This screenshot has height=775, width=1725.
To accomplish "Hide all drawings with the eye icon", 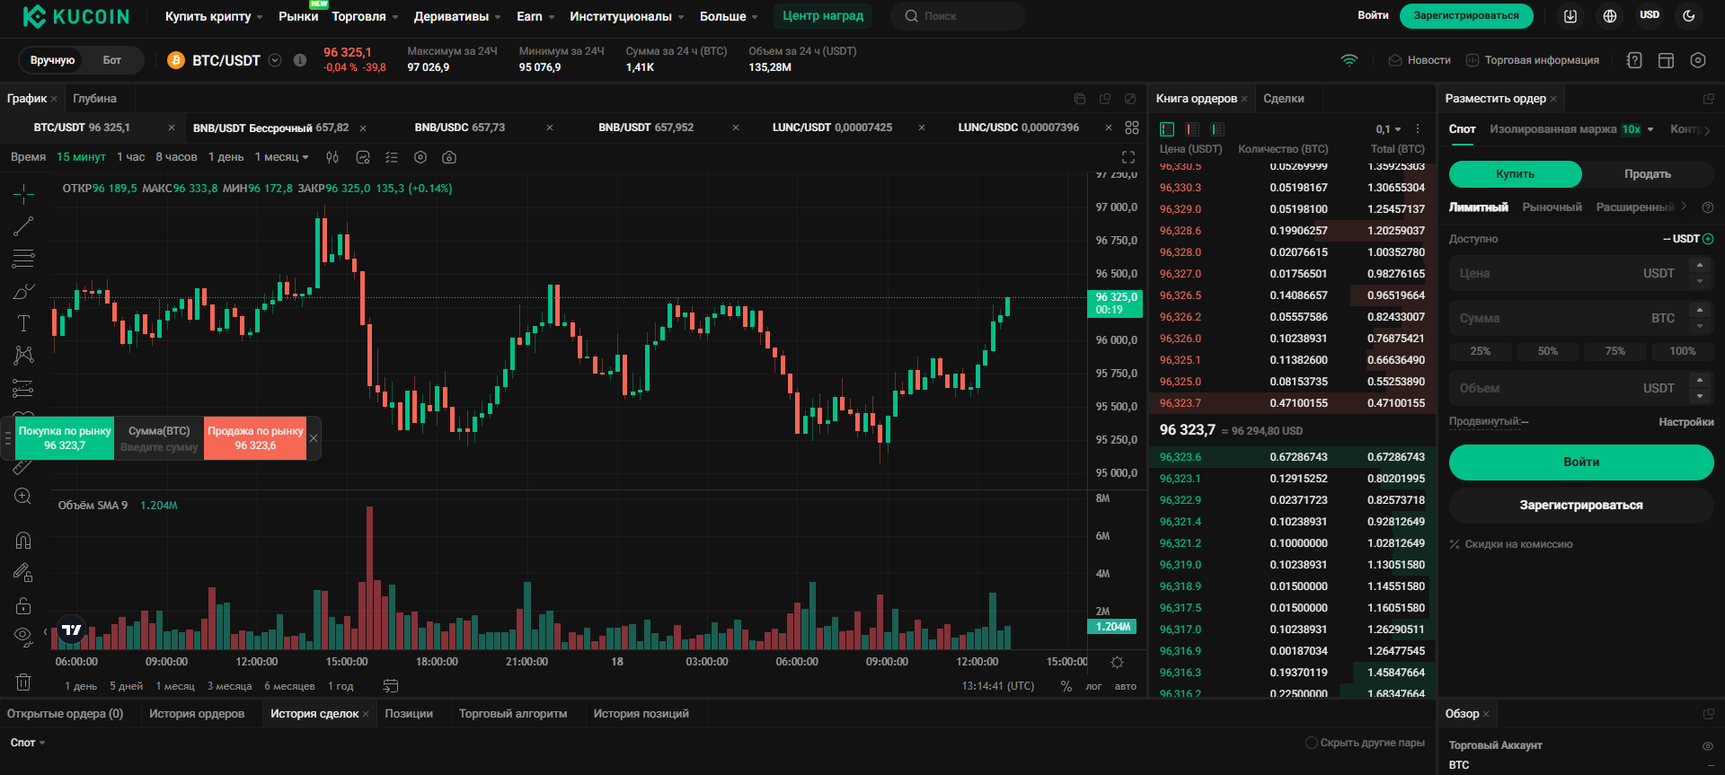I will pyautogui.click(x=23, y=636).
